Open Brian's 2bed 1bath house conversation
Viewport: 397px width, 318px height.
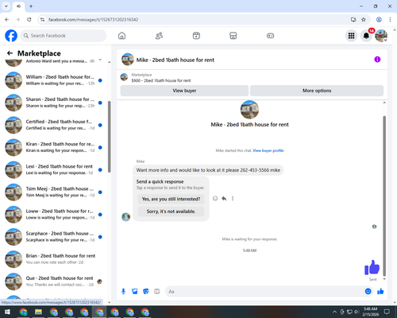click(x=54, y=259)
